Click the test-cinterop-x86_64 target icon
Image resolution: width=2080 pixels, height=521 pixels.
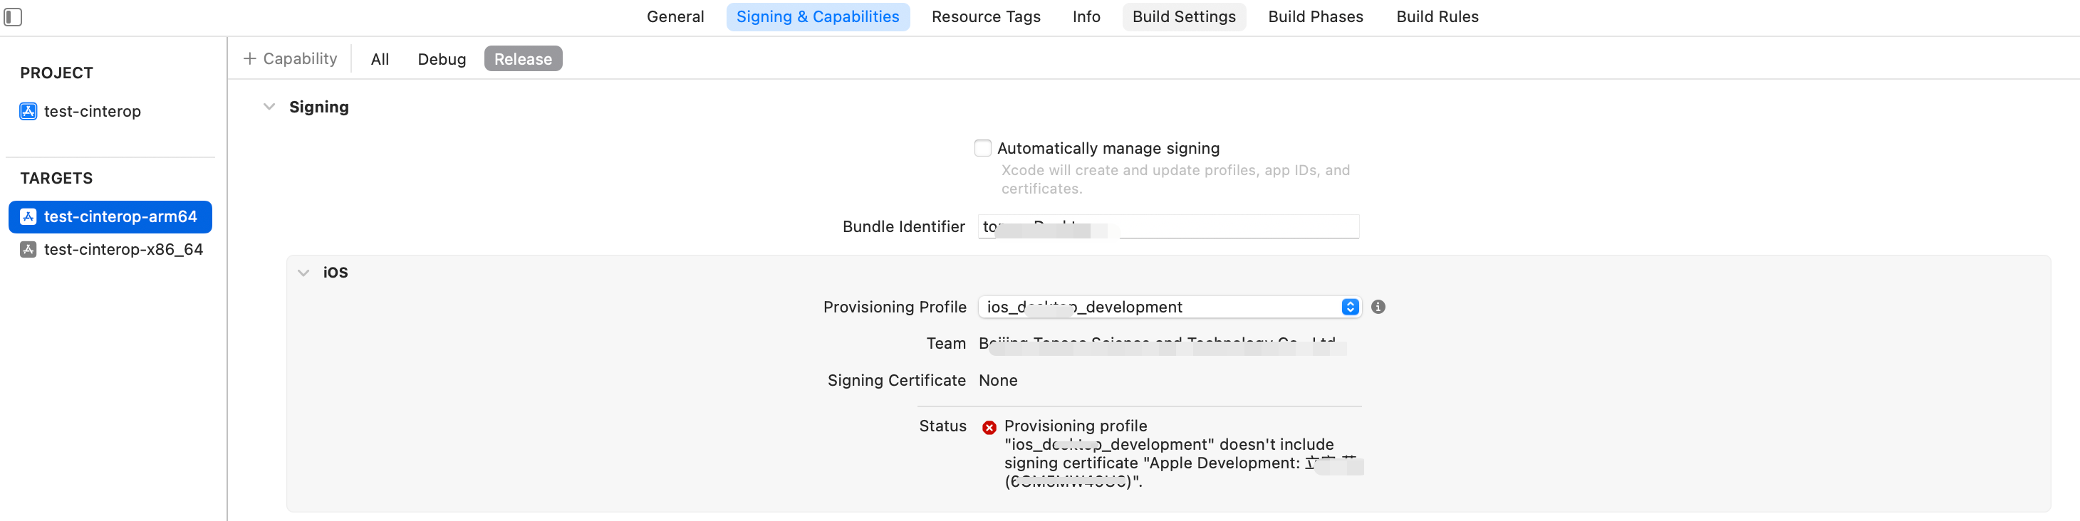28,249
